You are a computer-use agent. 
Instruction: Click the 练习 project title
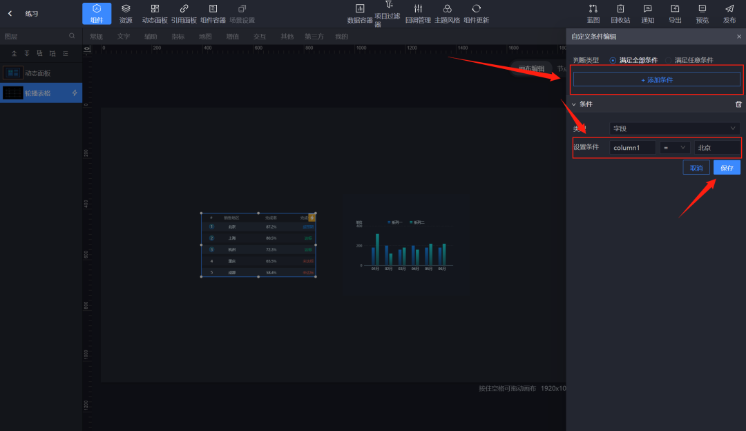(x=31, y=13)
